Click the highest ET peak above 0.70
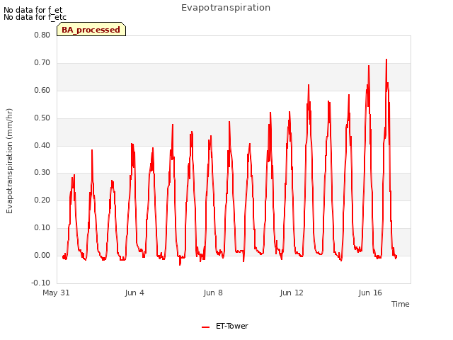The height and width of the screenshot is (340, 453). (386, 59)
